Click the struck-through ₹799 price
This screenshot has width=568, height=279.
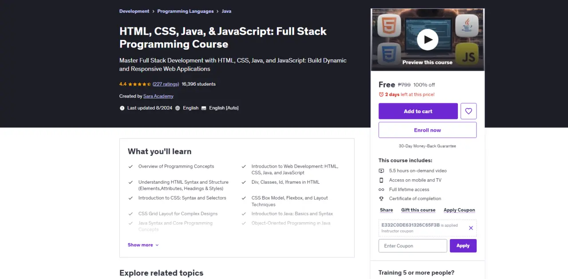(404, 85)
